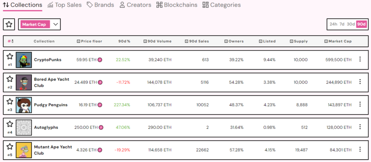Click the pink icon beside CryptoPunks floor price
Viewport: 371px width, 162px height.
(100, 60)
